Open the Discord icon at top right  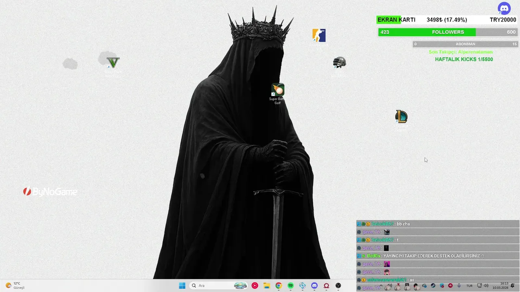click(x=504, y=8)
